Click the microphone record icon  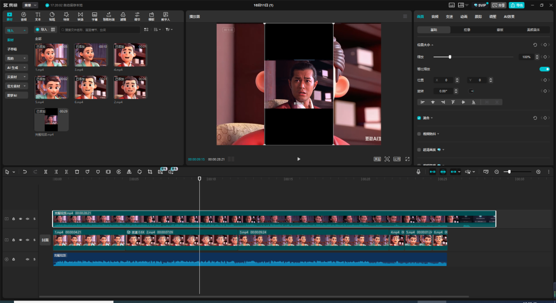tap(418, 172)
